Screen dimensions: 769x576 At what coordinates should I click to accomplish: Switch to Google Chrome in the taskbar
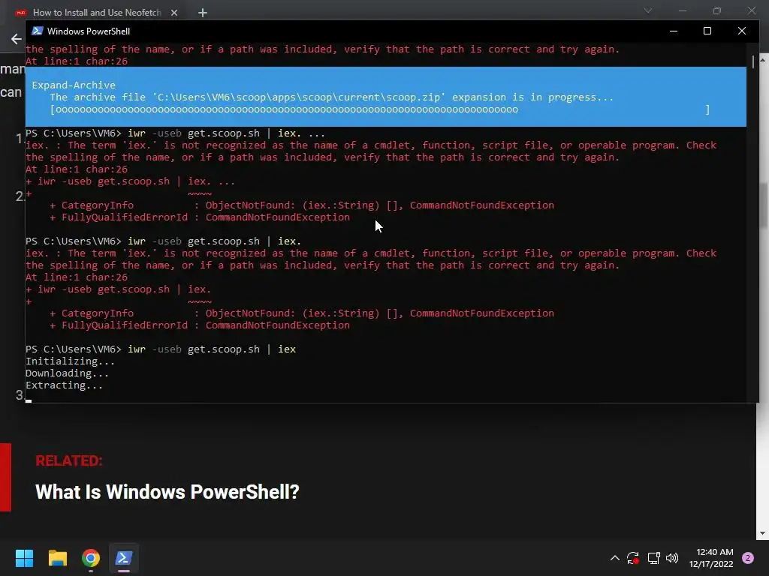click(91, 558)
